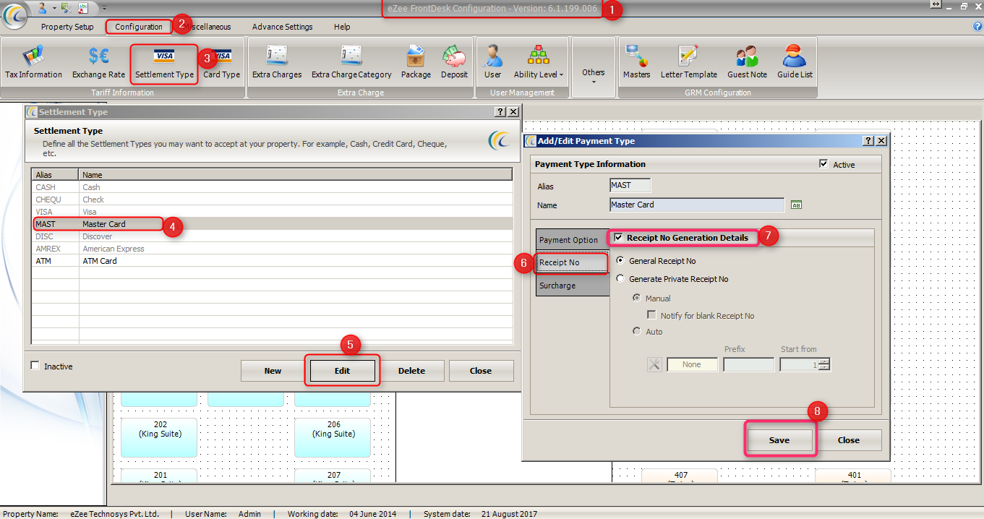Click the abc spelling icon in quick access bar

tap(83, 7)
